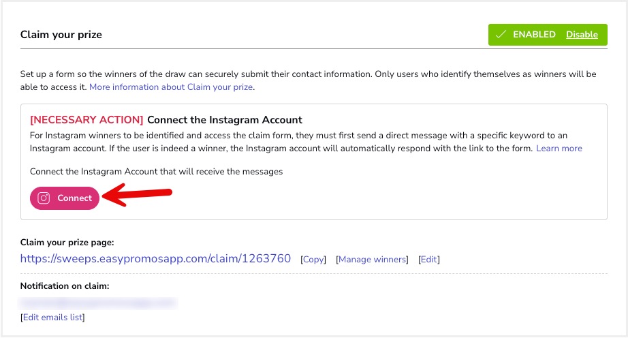628x338 pixels.
Task: Click the 'Claim your prize' section heading
Action: (x=61, y=34)
